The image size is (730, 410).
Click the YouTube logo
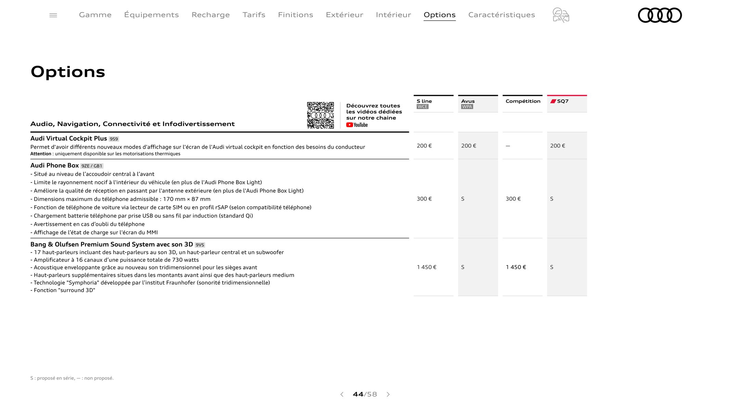[357, 125]
